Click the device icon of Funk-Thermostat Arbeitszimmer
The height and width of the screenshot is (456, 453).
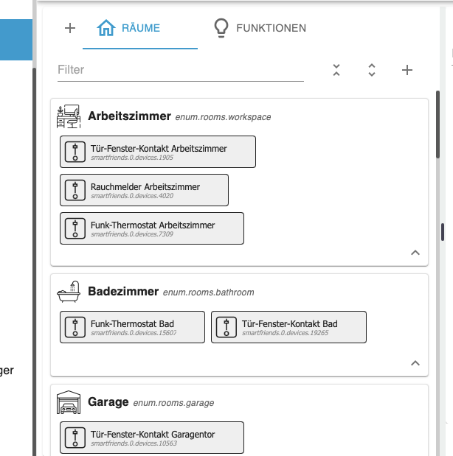75,228
